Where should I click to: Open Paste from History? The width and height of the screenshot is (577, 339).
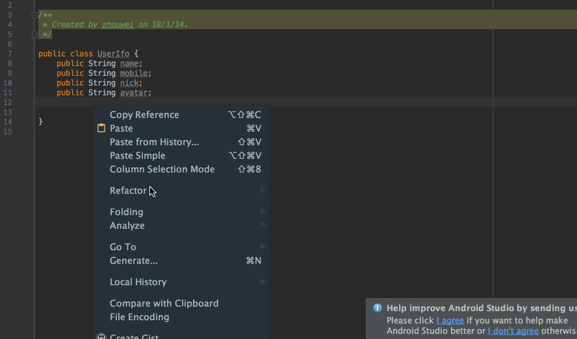coord(182,142)
